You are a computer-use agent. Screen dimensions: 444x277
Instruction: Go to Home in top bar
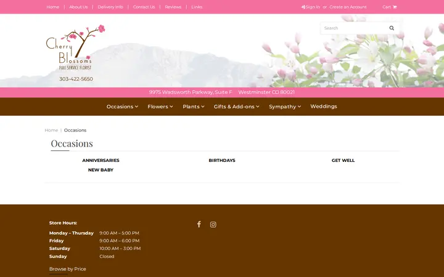[x=53, y=7]
